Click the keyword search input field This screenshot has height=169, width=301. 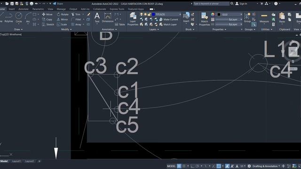(211, 3)
